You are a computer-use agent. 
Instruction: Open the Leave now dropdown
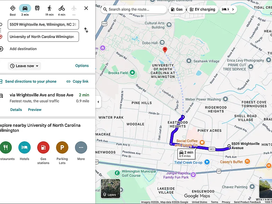pos(24,66)
